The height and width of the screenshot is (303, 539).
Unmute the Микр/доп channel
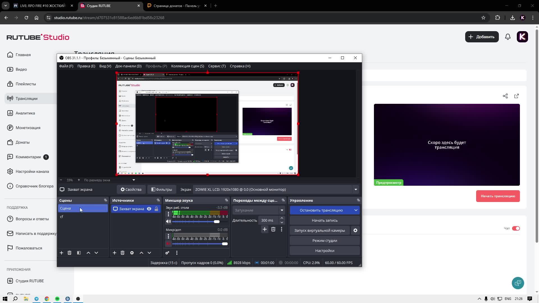tap(168, 244)
